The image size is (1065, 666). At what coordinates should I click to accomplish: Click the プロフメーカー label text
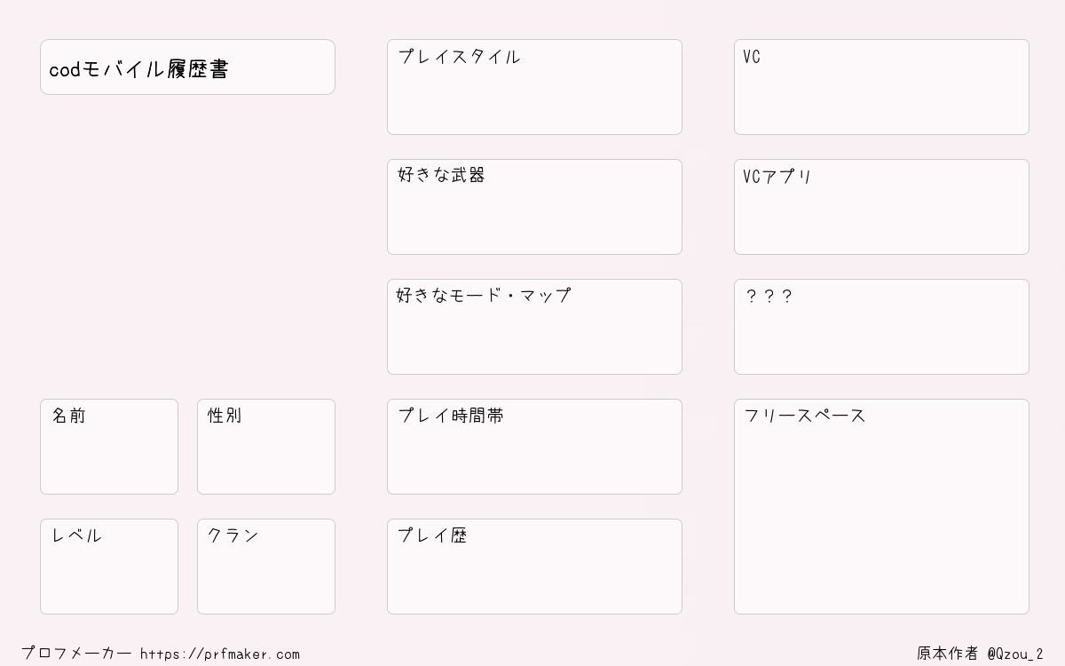(76, 654)
